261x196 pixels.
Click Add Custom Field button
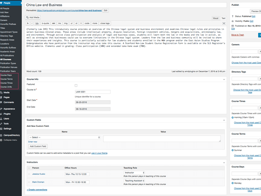pyautogui.click(x=38, y=146)
